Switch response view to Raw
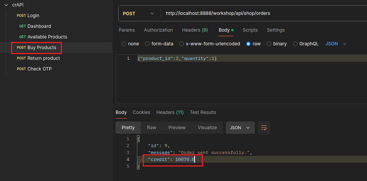The image size is (367, 181). click(x=151, y=128)
